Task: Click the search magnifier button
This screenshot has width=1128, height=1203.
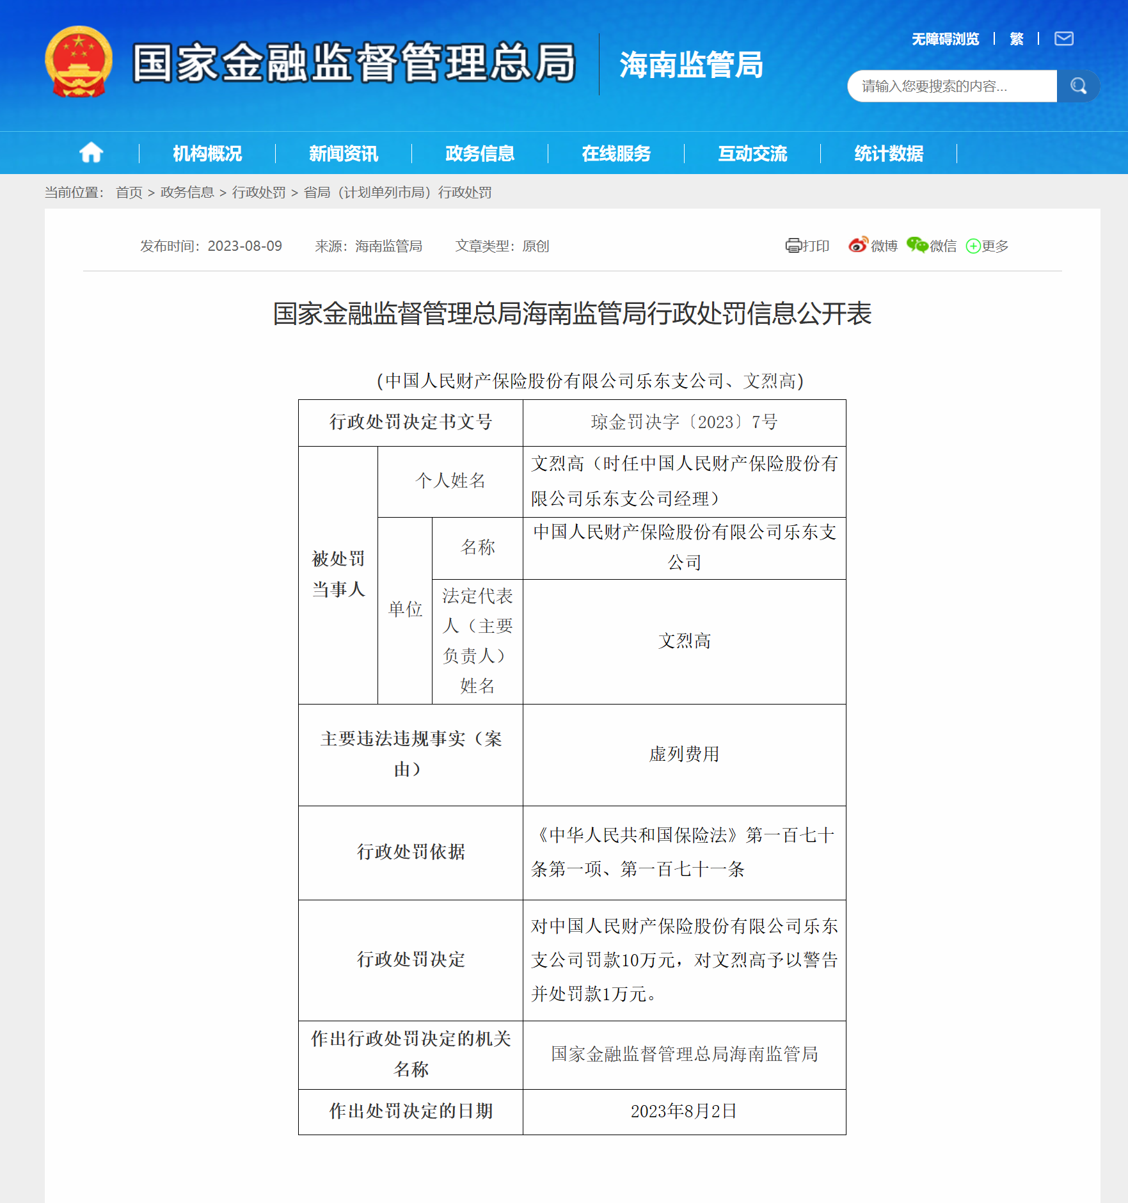Action: (1078, 86)
